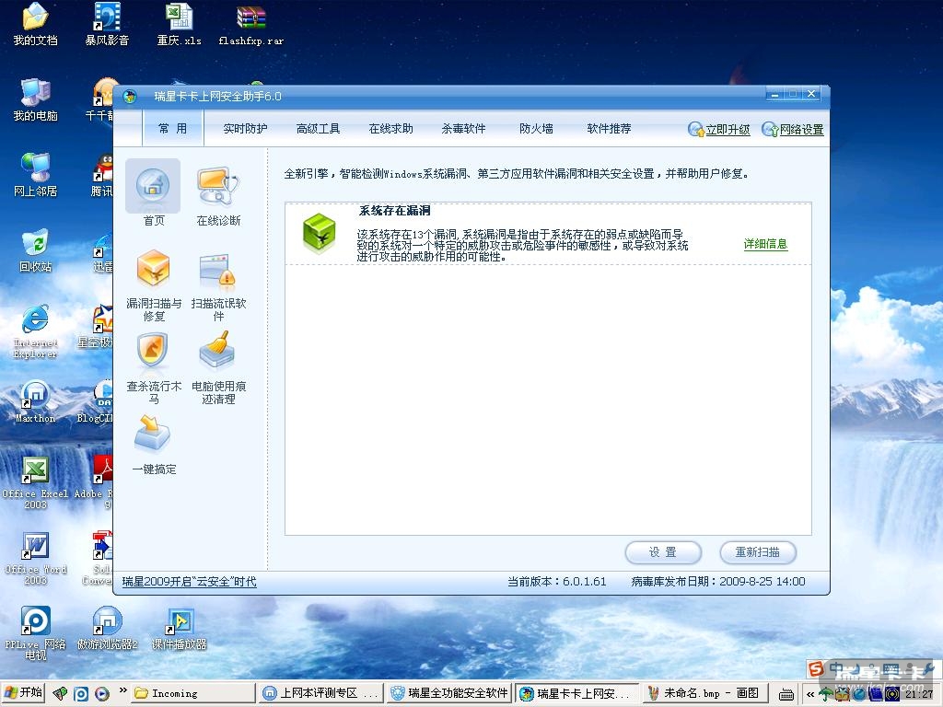Switch to the 杀毒软件 tab

464,129
